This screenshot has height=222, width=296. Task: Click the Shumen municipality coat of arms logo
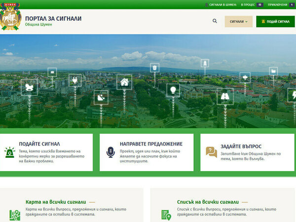(10, 17)
